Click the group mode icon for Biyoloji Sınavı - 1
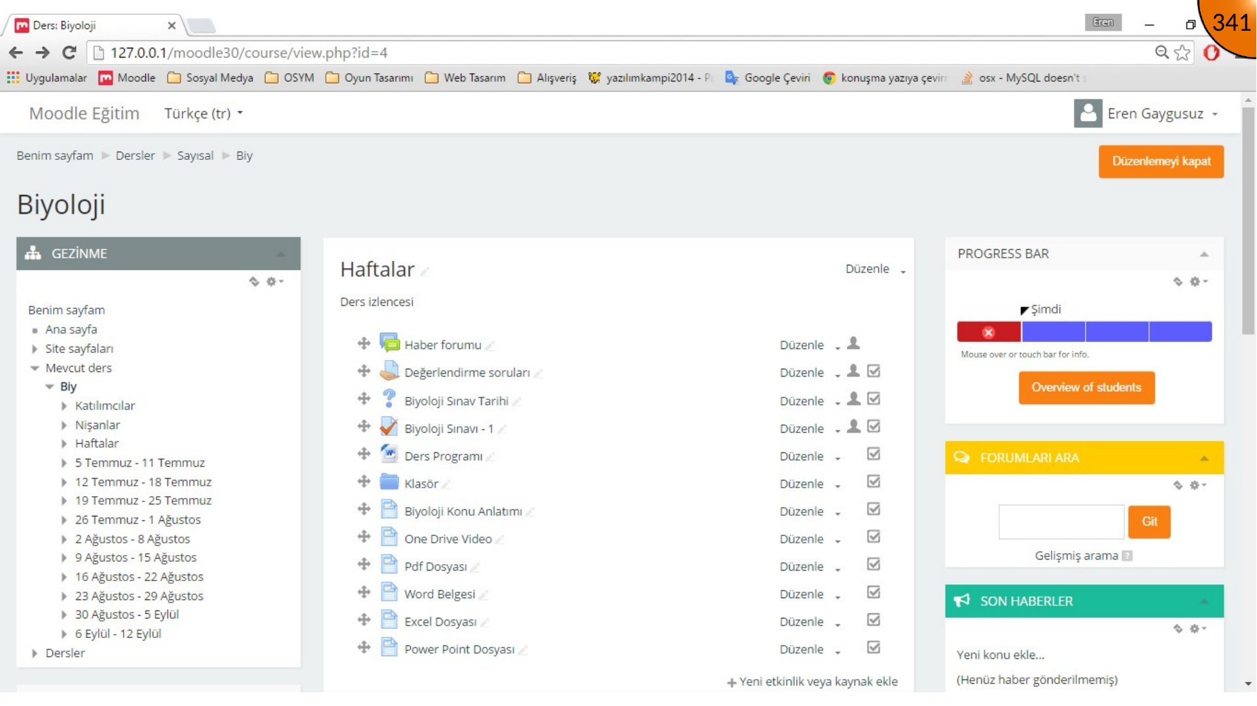The height and width of the screenshot is (706, 1257). pos(853,426)
